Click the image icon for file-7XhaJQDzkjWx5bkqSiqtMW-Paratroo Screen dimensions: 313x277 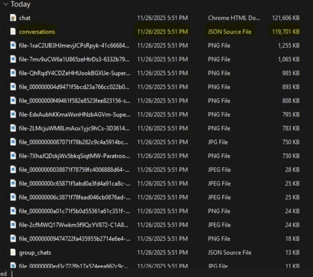pos(13,156)
